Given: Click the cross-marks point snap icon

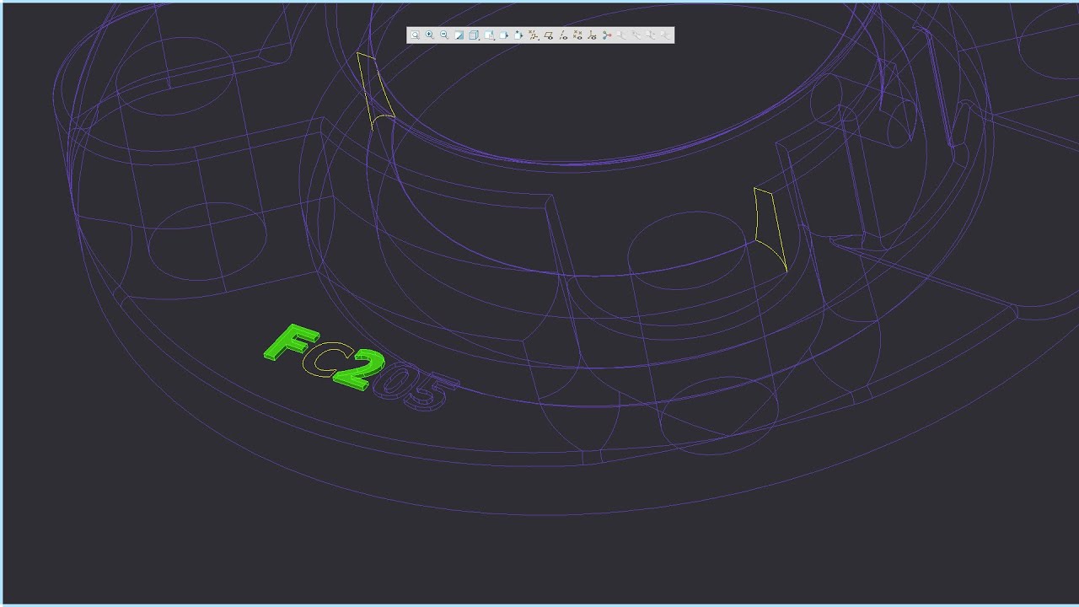Looking at the screenshot, I should 577,35.
